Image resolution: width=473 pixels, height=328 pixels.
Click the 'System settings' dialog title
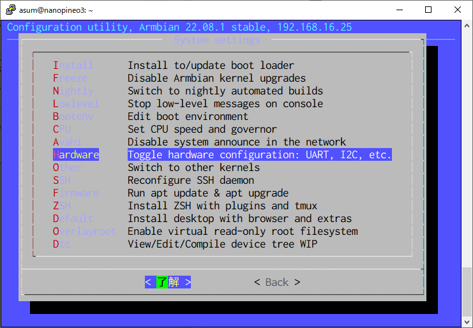[x=217, y=40]
